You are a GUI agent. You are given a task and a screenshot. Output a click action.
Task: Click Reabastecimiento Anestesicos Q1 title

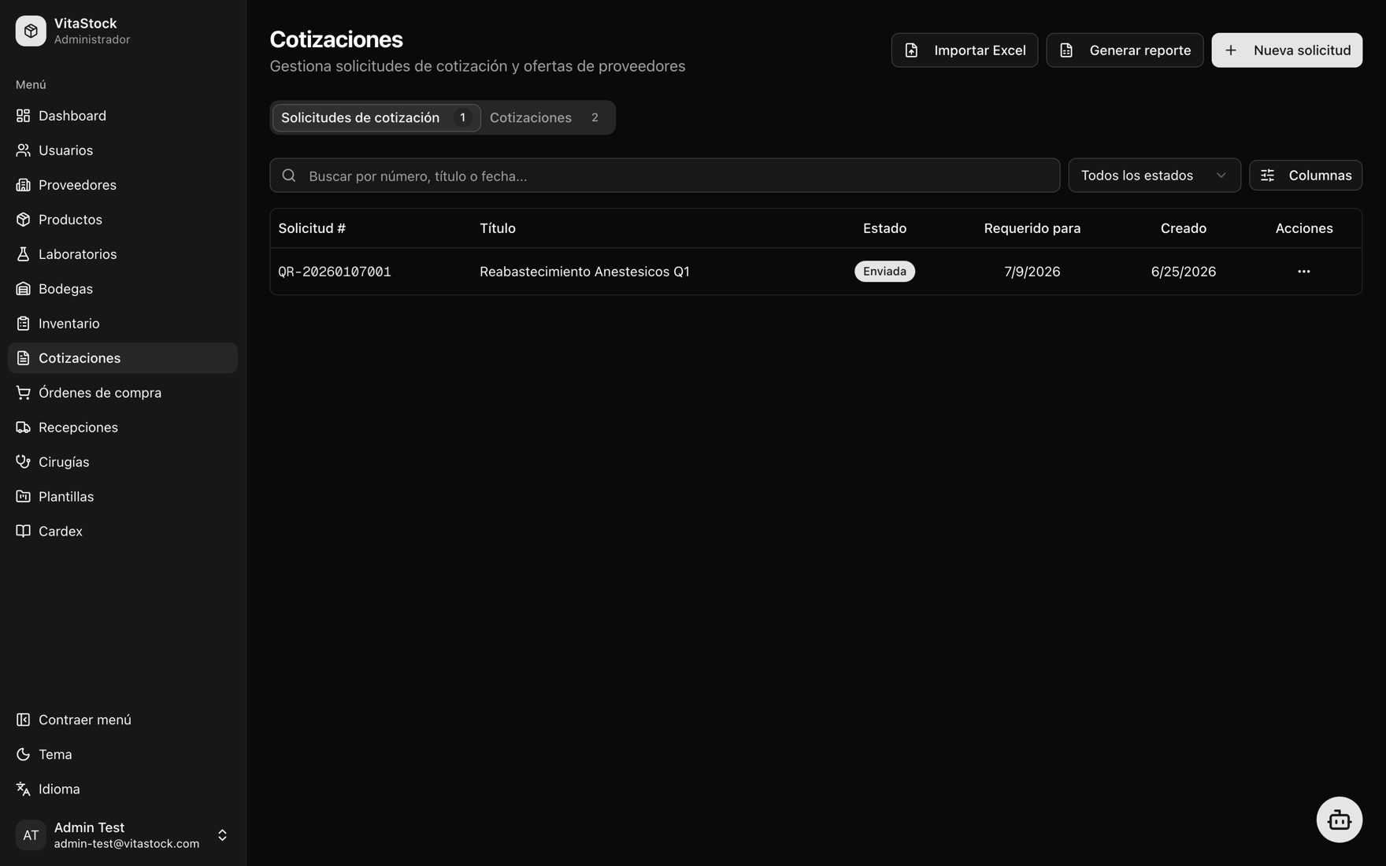coord(584,272)
